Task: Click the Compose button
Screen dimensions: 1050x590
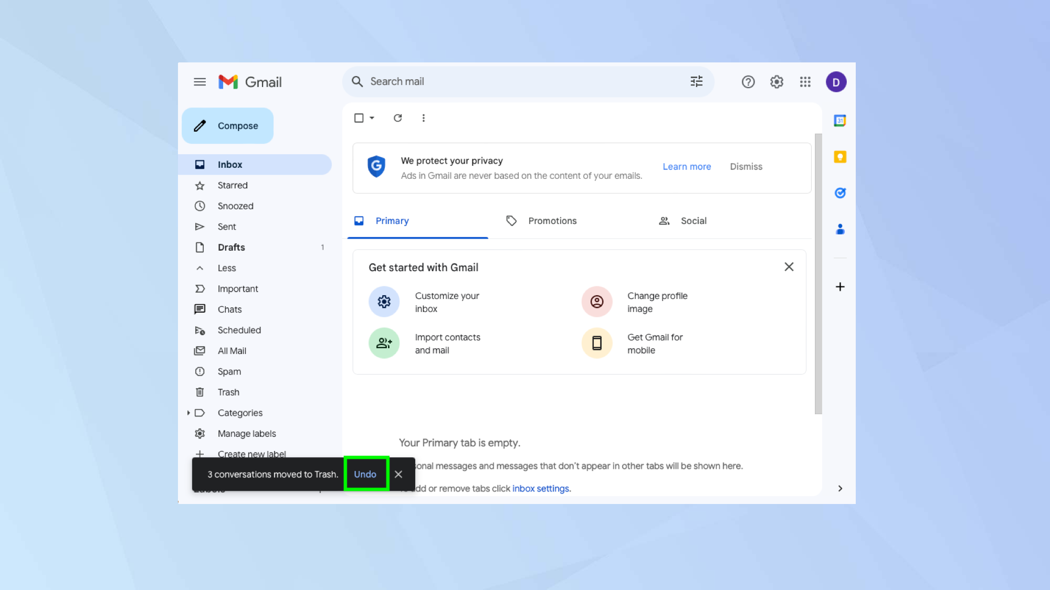Action: coord(227,125)
